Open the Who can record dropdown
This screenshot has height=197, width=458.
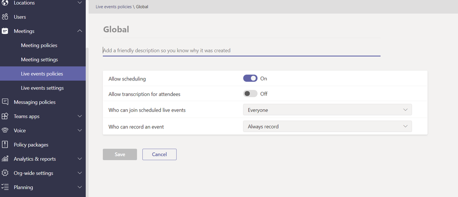[x=327, y=127]
